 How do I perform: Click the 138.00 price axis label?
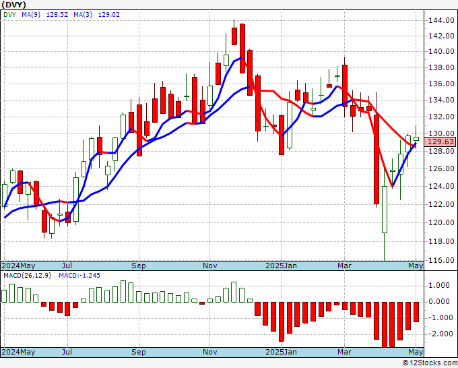click(441, 68)
